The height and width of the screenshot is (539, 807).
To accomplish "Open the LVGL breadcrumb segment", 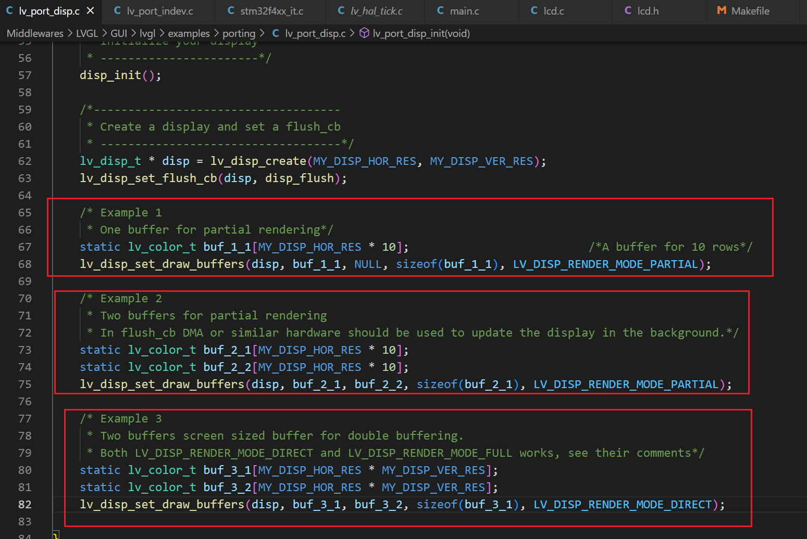I will click(x=86, y=33).
